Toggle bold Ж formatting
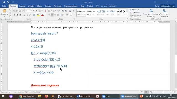The width and height of the screenshot is (177, 99). click(x=14, y=15)
